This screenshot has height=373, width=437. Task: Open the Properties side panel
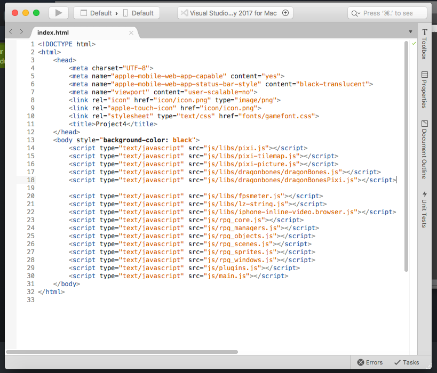click(424, 90)
